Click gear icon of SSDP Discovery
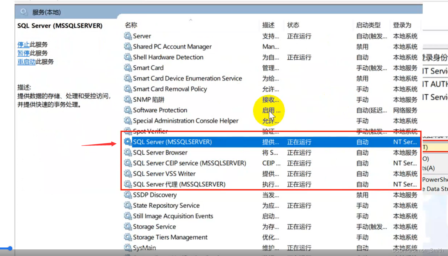The image size is (448, 256). 128,195
